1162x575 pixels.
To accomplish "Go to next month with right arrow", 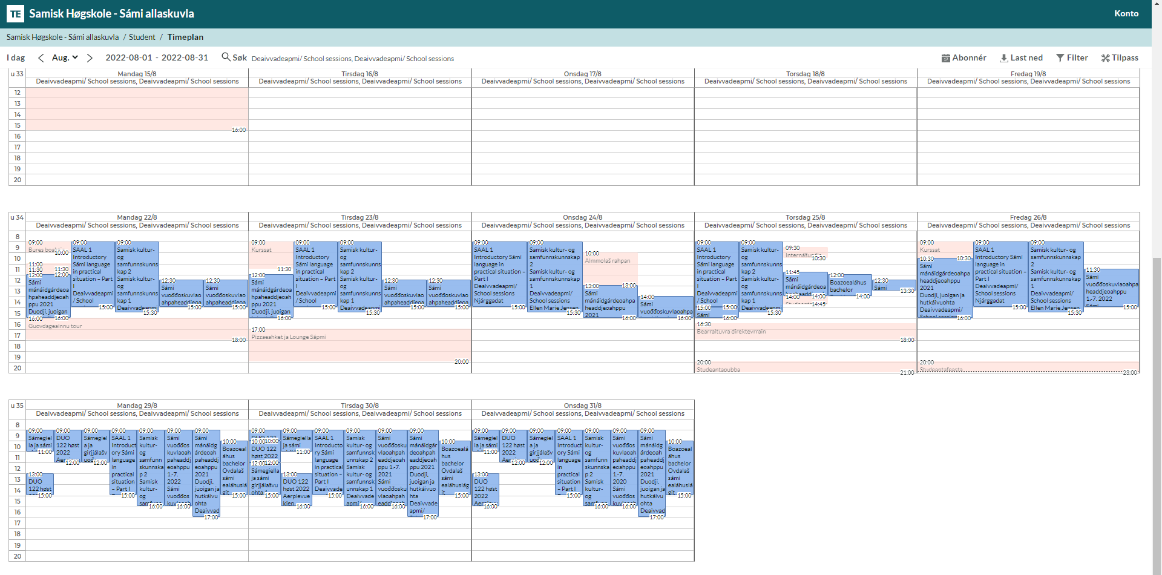I will click(90, 58).
